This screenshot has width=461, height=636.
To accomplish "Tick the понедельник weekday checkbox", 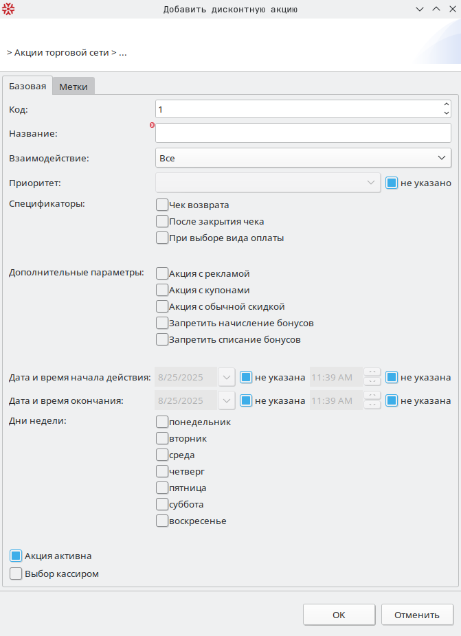I will (x=162, y=422).
